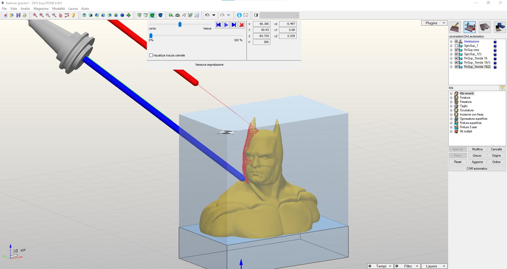
Task: Click the Modifica button
Action: coord(477,149)
